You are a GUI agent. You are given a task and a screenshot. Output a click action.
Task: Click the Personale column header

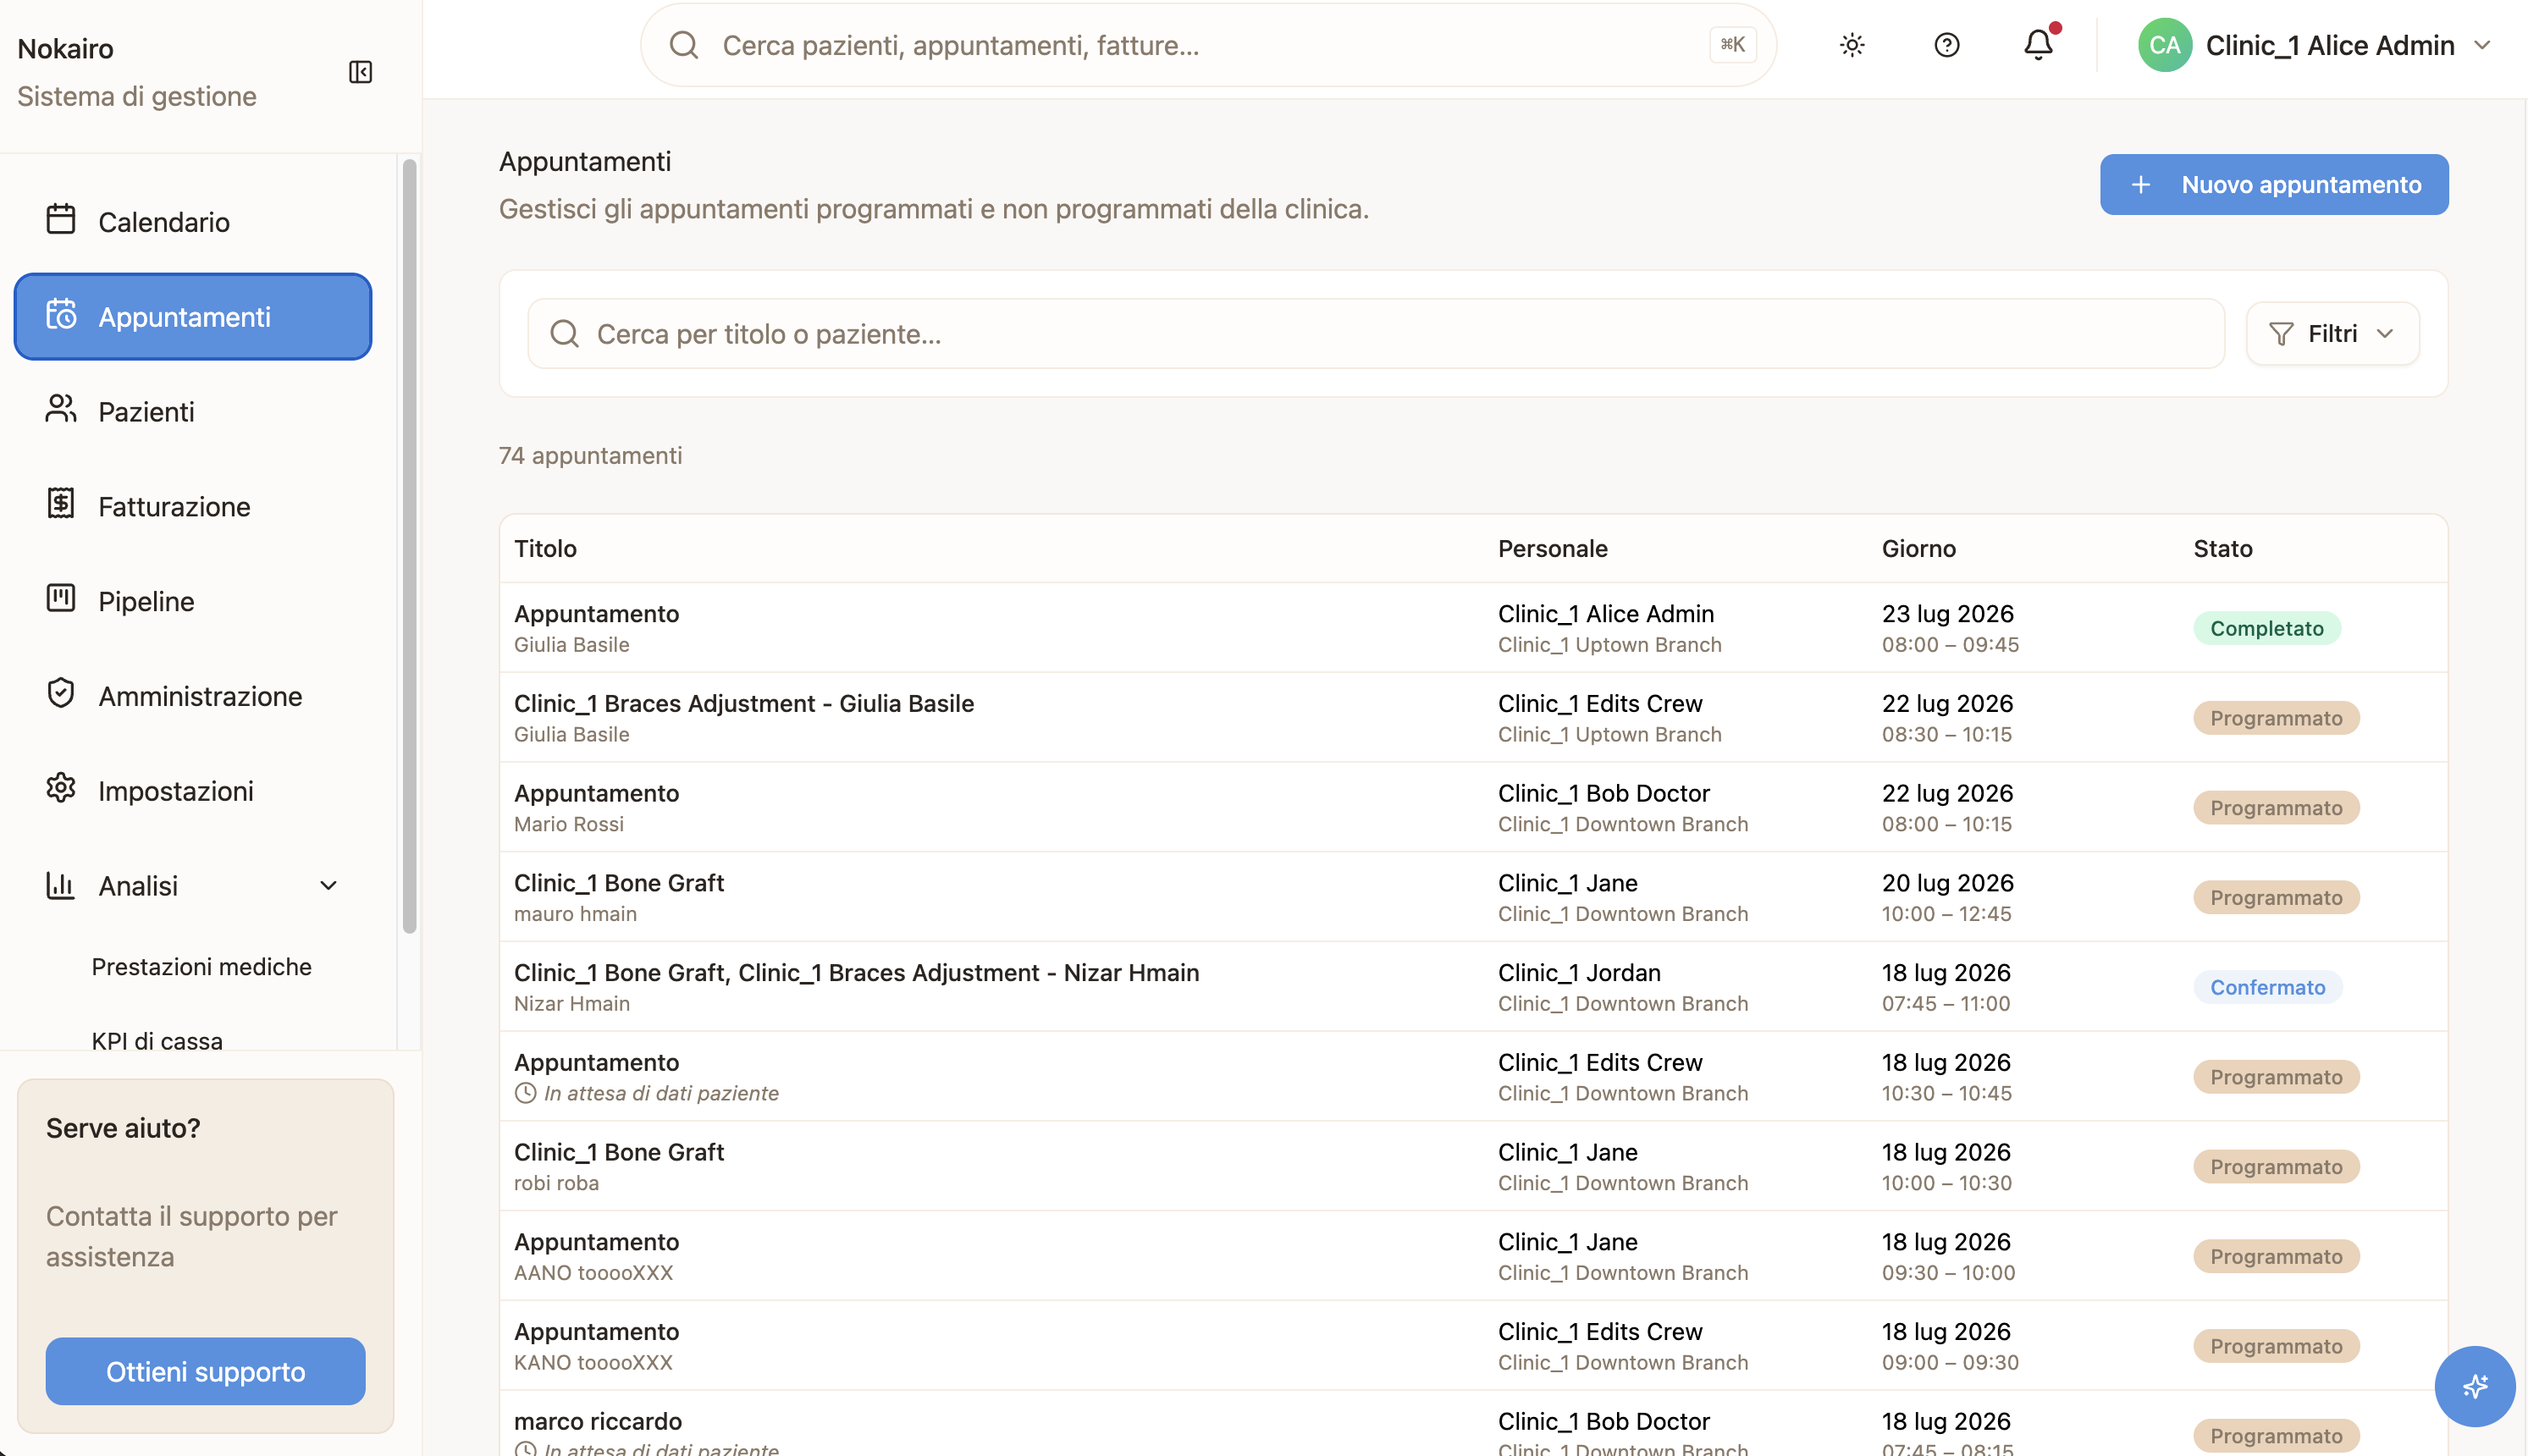pyautogui.click(x=1552, y=549)
